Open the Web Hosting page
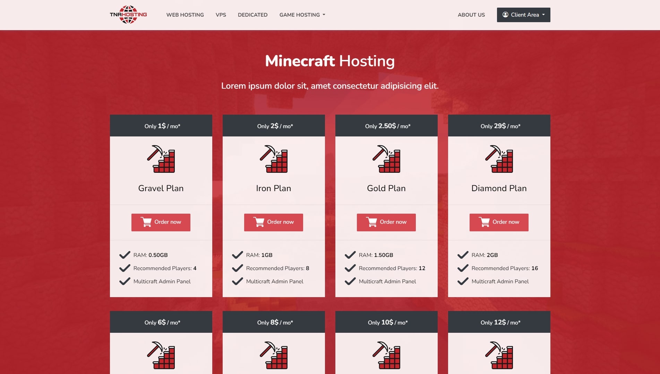 [x=185, y=15]
